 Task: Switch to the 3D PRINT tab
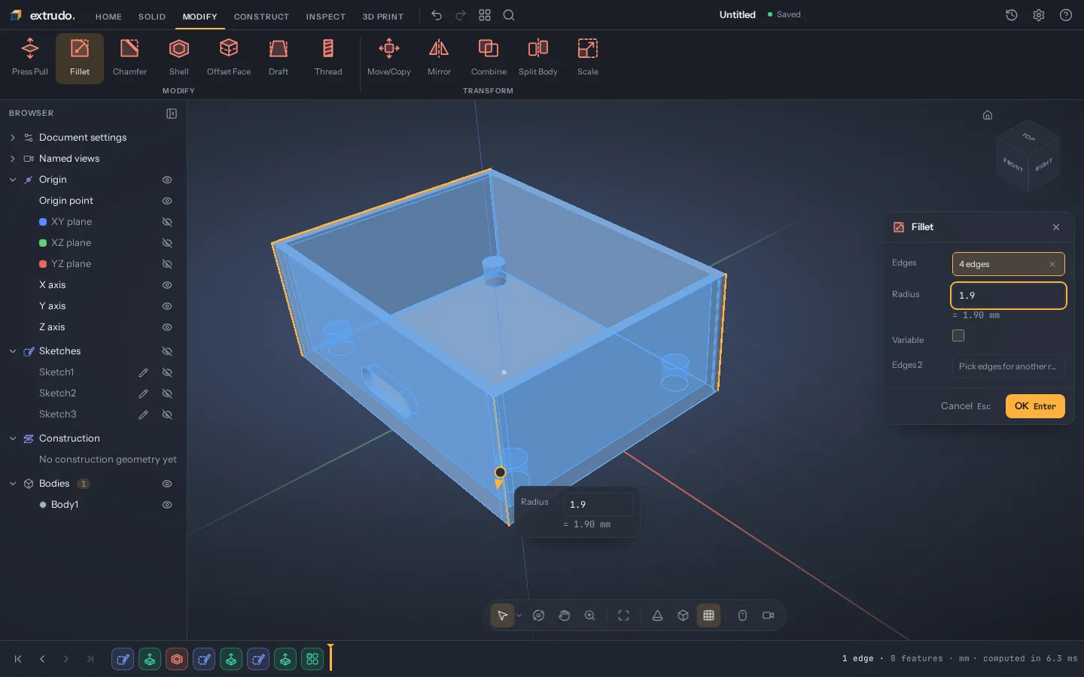(383, 17)
